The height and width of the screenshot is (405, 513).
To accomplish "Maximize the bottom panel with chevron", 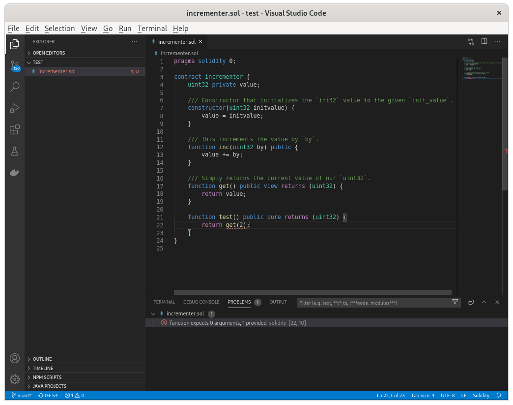I will [484, 303].
